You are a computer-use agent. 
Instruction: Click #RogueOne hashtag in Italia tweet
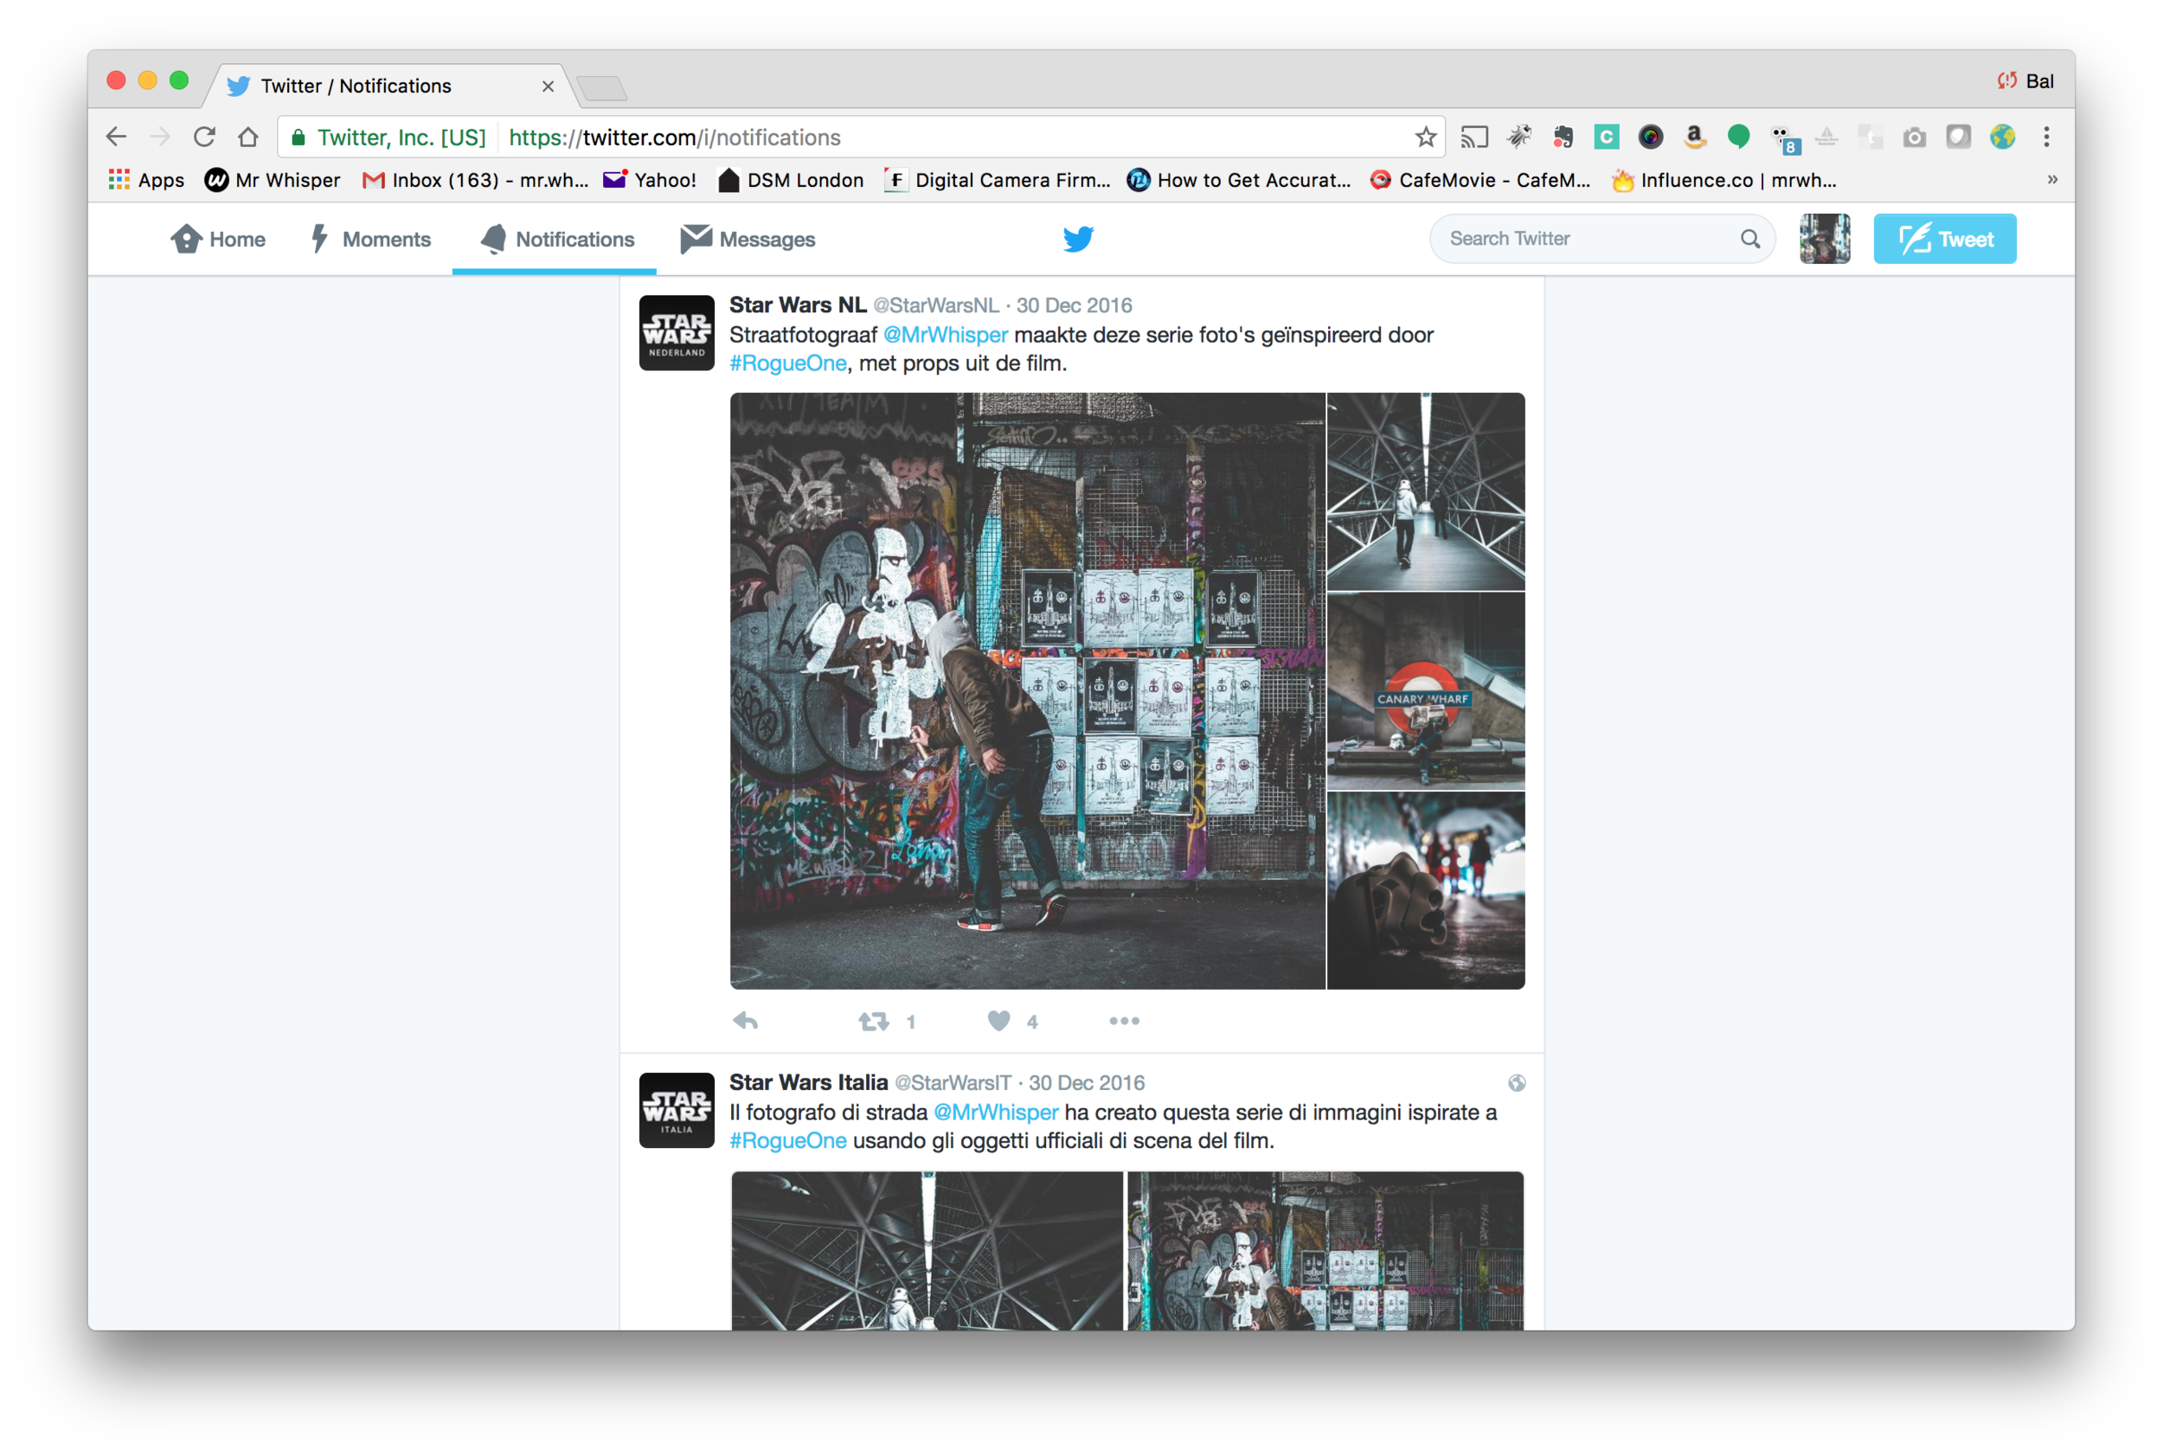pos(787,1141)
